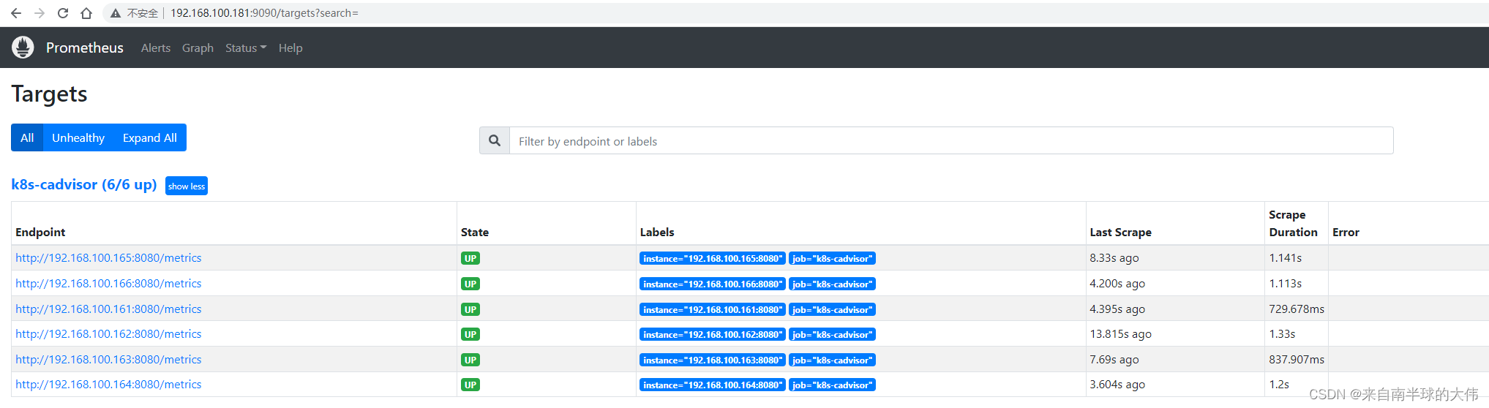Open endpoint 192.168.100.162:8080/metrics
The width and height of the screenshot is (1489, 408).
(x=108, y=333)
